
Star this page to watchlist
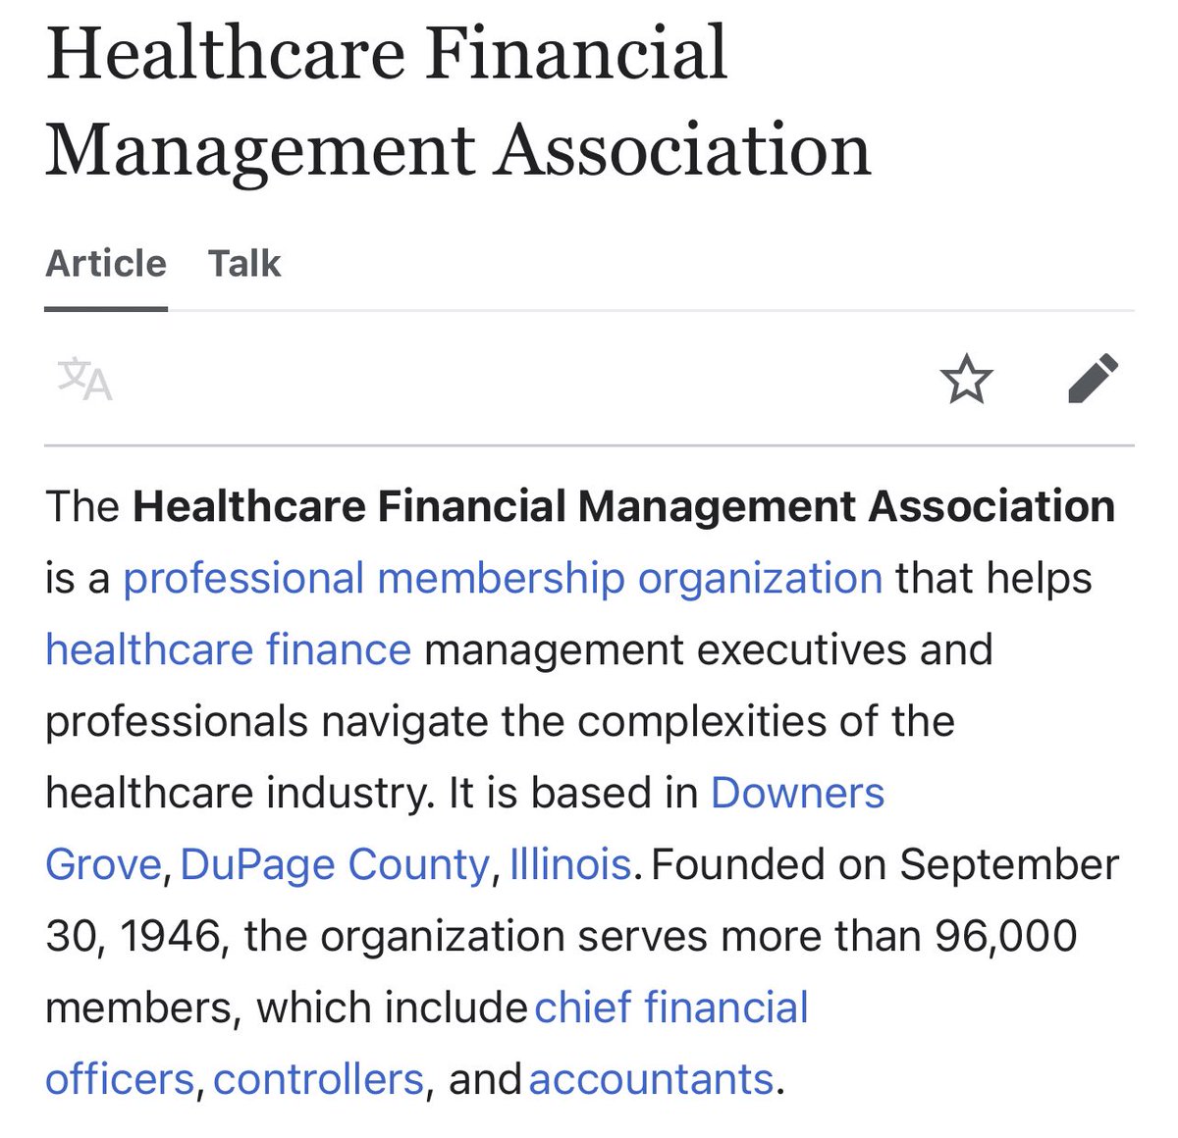(966, 380)
